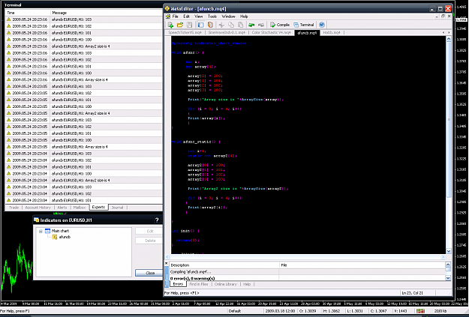This screenshot has height=317, width=469.
Task: Select the afuncb indicator in the tree
Action: (x=62, y=237)
